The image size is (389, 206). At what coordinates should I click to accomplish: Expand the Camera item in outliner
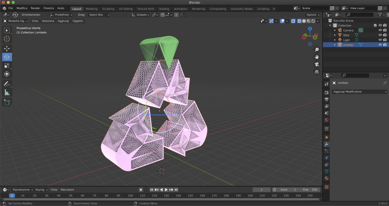(335, 30)
